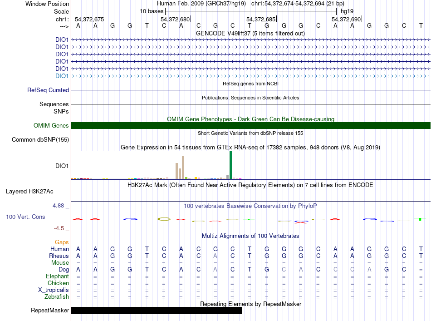
Task: Click the Layered H3K27Ac track label
Action: [x=29, y=192]
